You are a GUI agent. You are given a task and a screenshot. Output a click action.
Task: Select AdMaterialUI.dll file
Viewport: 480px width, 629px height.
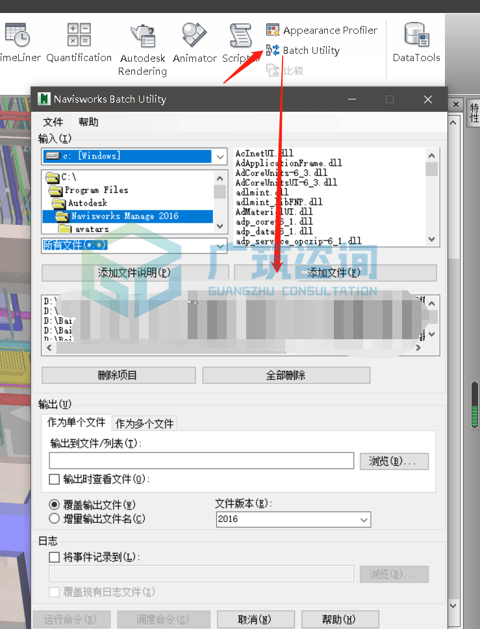[x=274, y=211]
